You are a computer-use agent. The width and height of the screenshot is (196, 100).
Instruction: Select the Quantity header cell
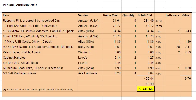pyautogui.click(x=129, y=15)
